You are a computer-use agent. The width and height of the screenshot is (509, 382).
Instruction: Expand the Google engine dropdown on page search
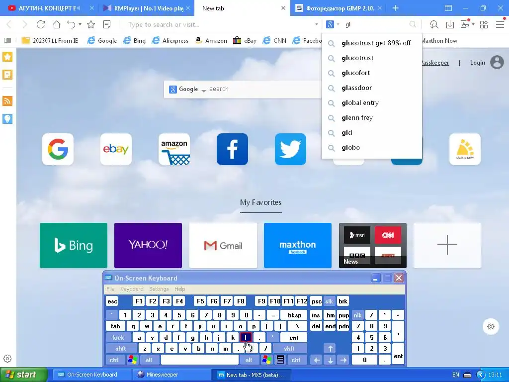coord(203,91)
